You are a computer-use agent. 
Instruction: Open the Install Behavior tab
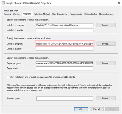pyautogui.click(x=11, y=11)
